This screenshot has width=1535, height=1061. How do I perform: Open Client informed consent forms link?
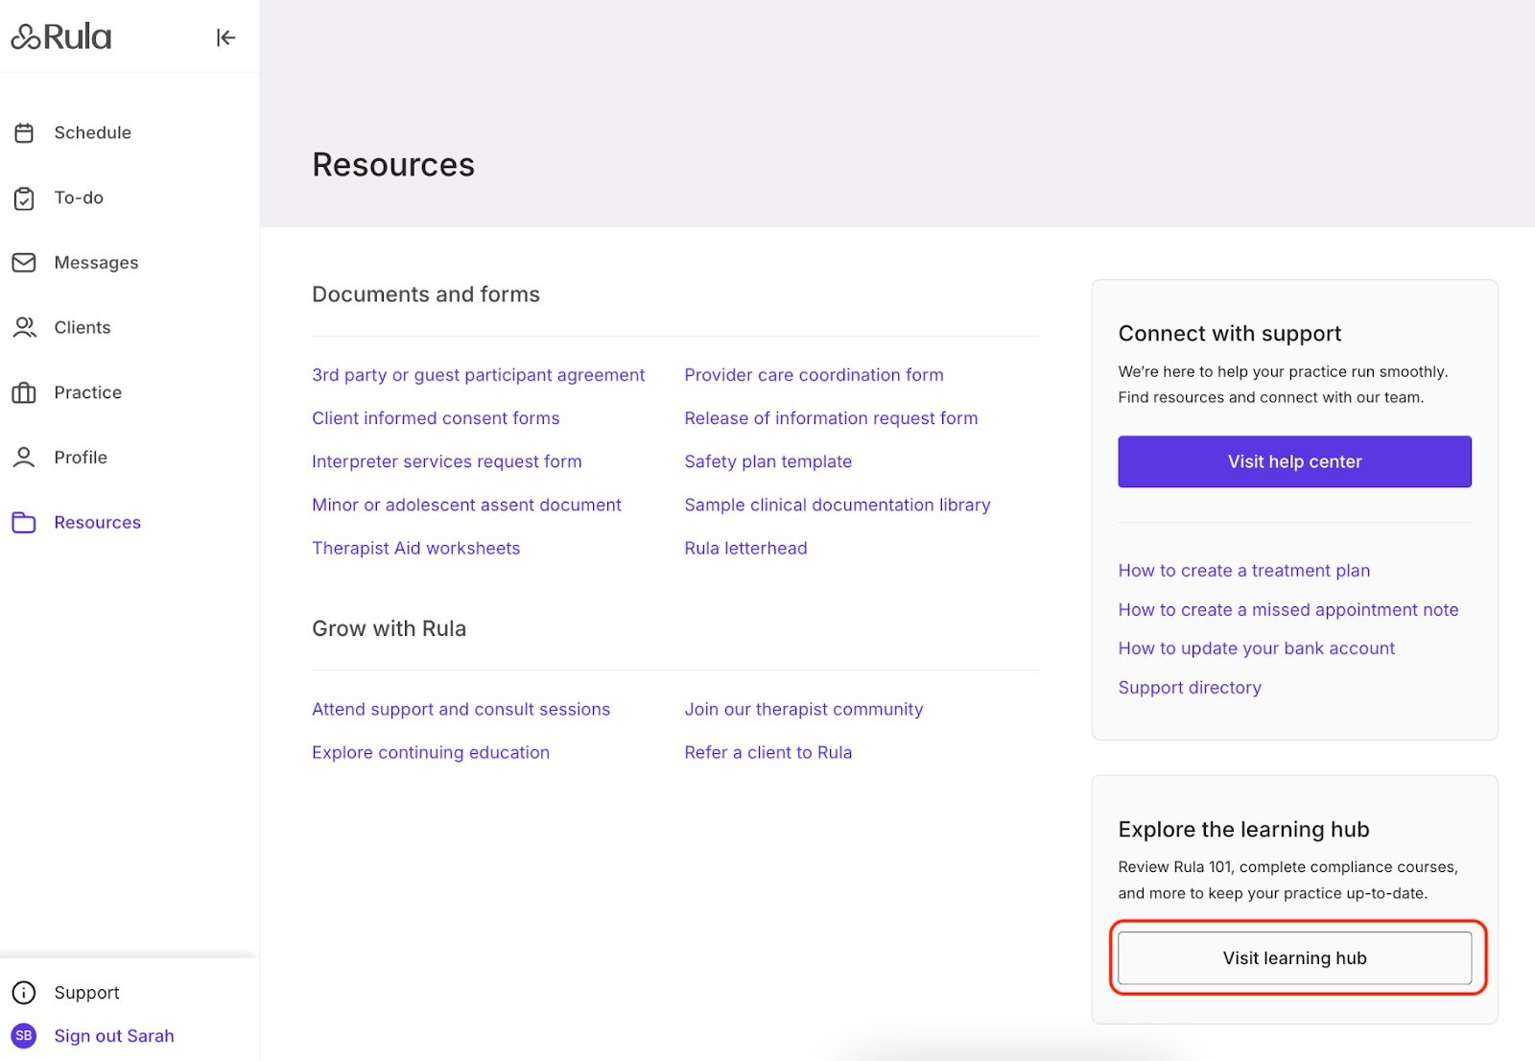(x=436, y=418)
